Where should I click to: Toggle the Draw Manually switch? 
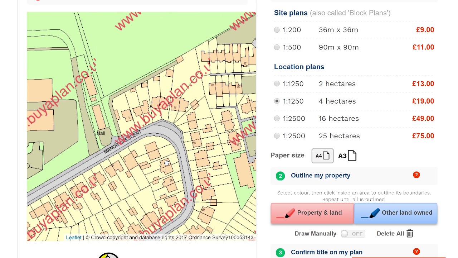coord(352,234)
